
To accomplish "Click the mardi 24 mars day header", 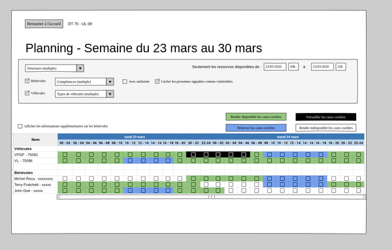I will click(287, 137).
